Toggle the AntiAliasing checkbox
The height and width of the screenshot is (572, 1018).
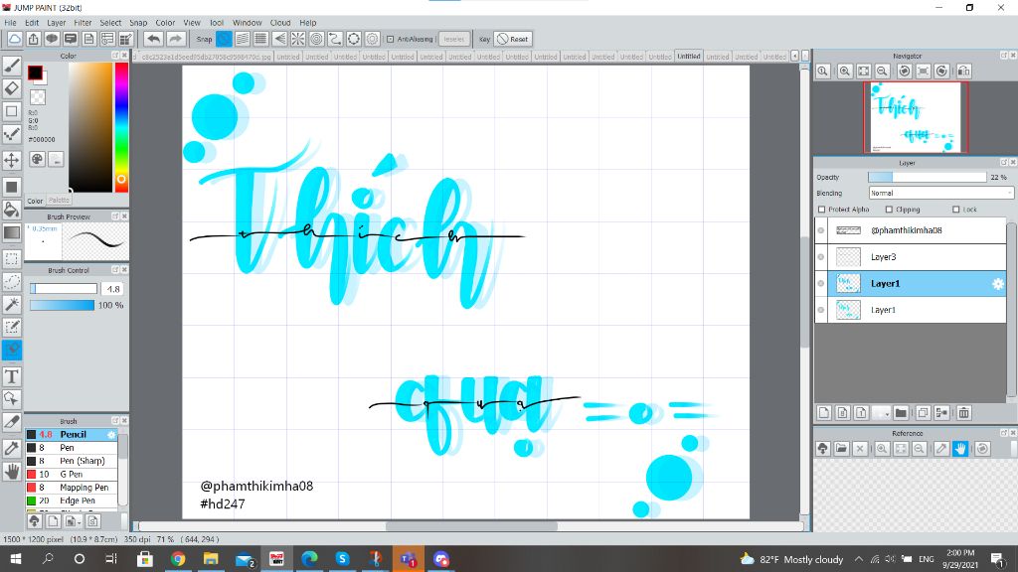390,39
